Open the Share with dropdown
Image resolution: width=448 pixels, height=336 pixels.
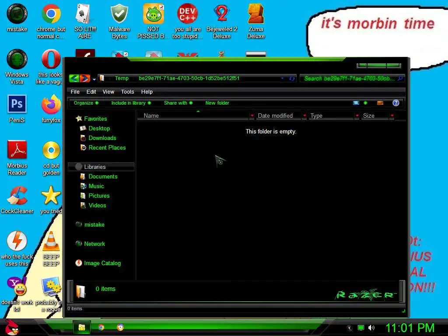point(178,103)
